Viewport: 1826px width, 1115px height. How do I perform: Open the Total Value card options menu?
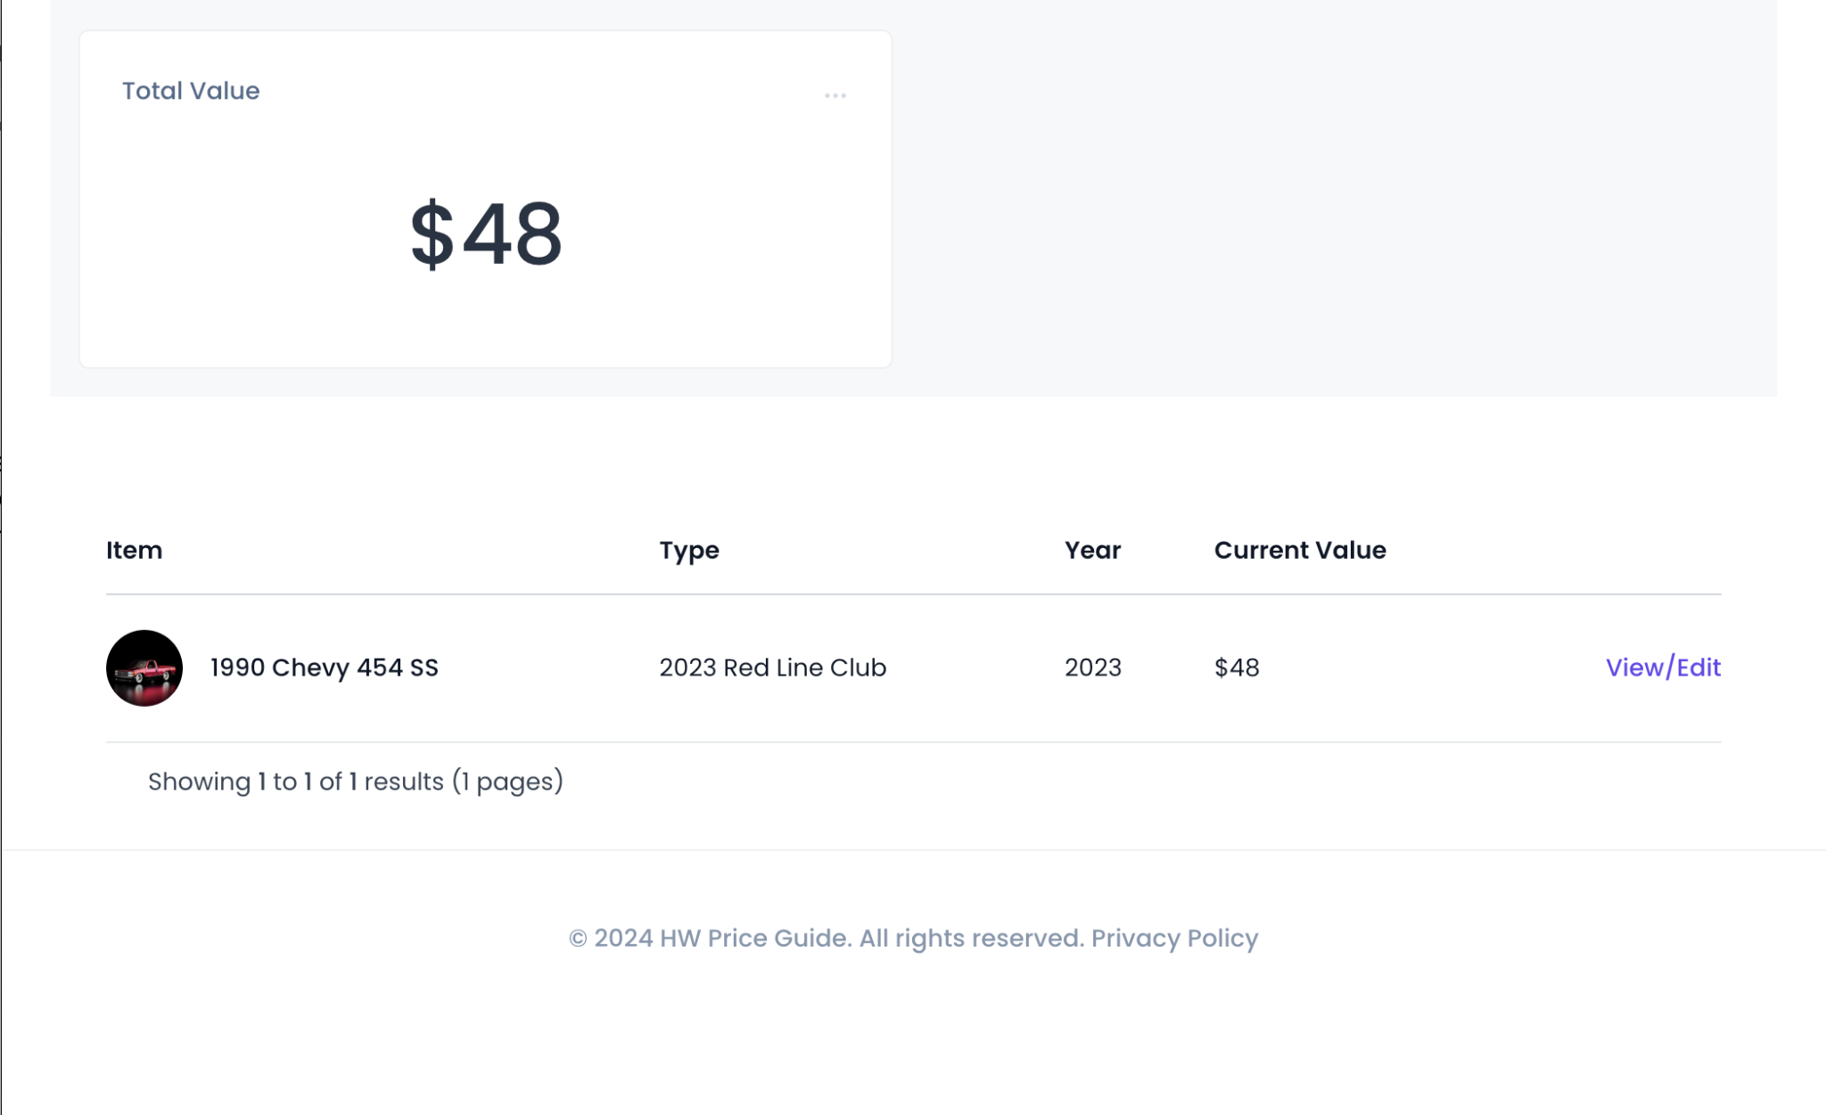[835, 95]
